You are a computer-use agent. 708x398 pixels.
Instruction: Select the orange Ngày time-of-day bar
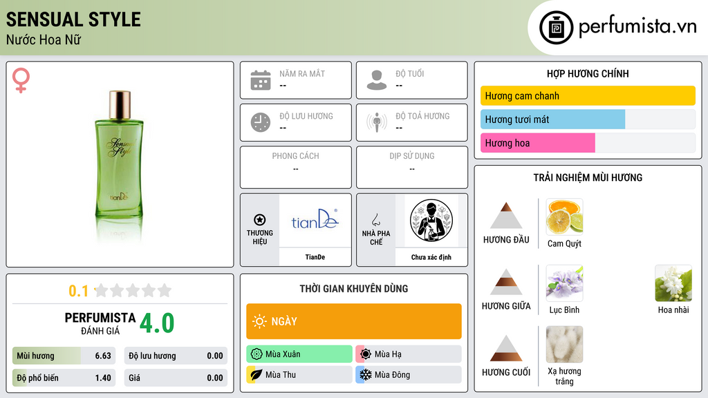353,321
